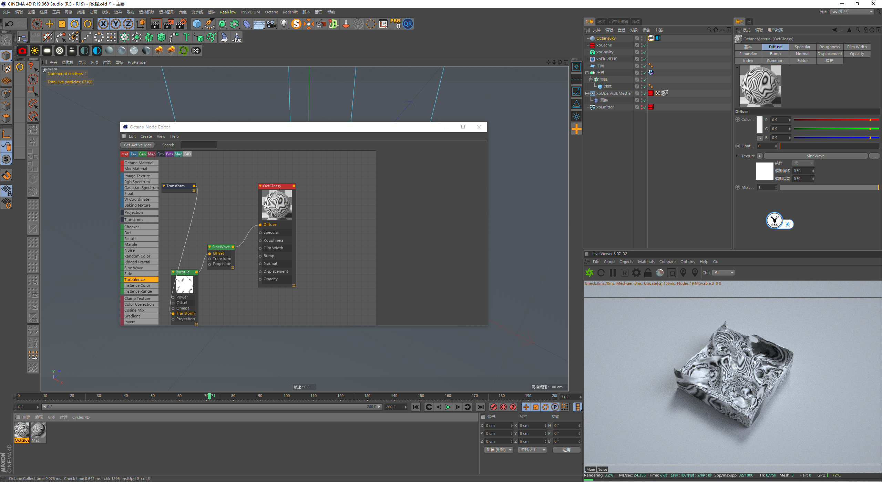The width and height of the screenshot is (882, 482).
Task: Switch to the Specular tab
Action: click(802, 47)
